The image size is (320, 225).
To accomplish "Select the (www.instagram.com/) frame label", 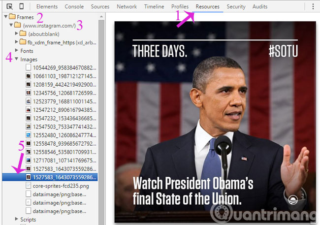I will click(x=49, y=26).
